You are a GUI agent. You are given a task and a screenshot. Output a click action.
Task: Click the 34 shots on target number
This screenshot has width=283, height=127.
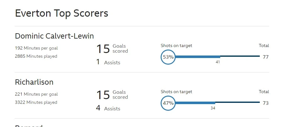[213, 108]
